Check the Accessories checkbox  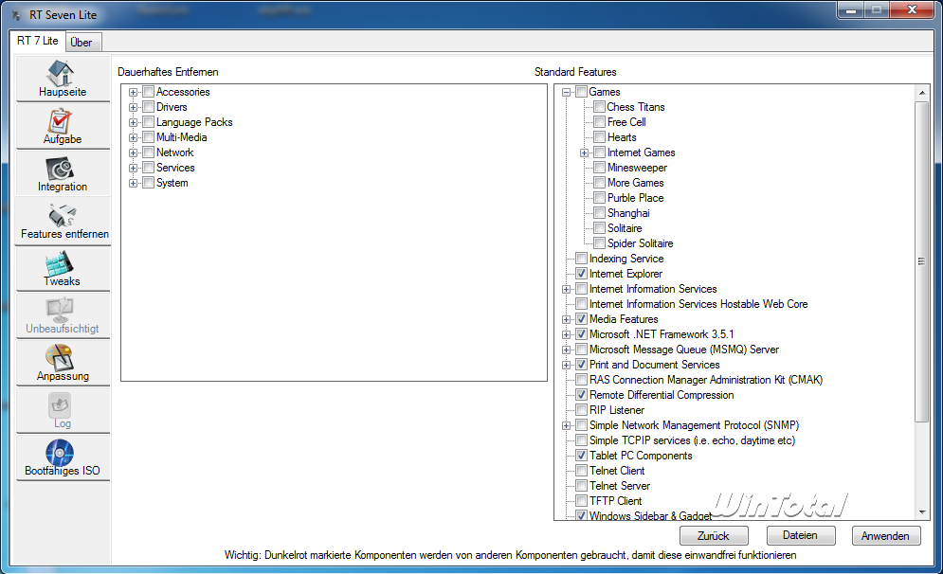[149, 92]
